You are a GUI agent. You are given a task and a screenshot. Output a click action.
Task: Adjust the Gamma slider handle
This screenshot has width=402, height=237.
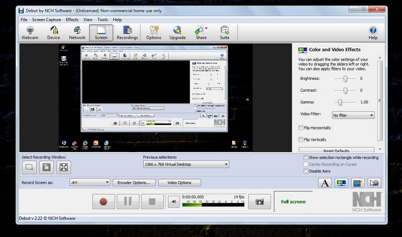click(x=340, y=102)
